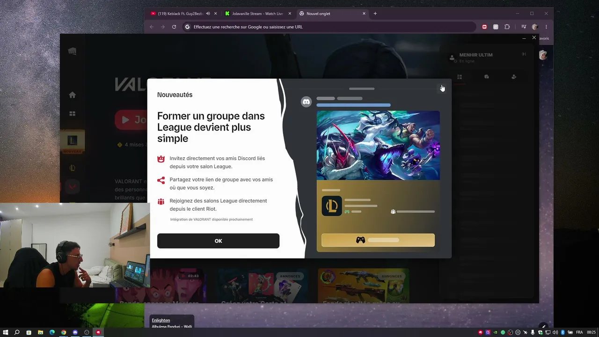
Task: Close the Nouveautés dialog with the X
Action: point(442,88)
